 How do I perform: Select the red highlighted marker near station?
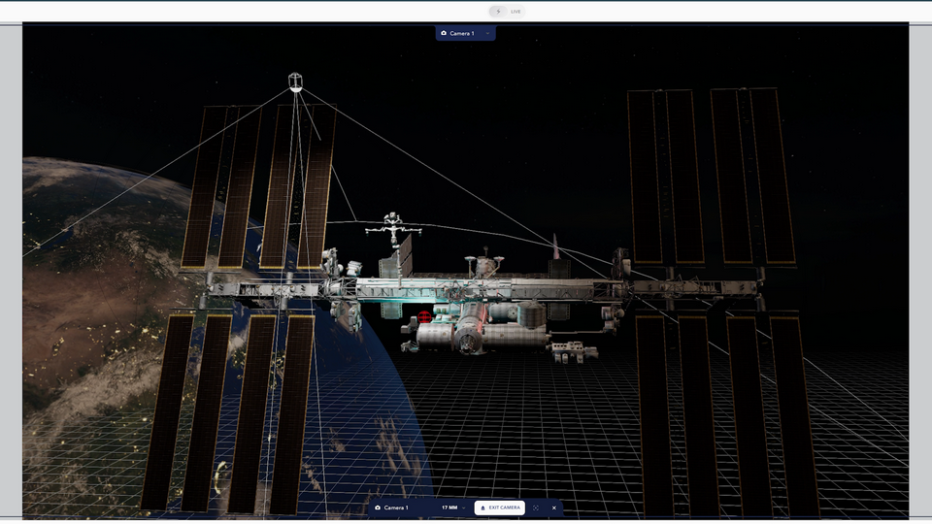[x=424, y=317]
